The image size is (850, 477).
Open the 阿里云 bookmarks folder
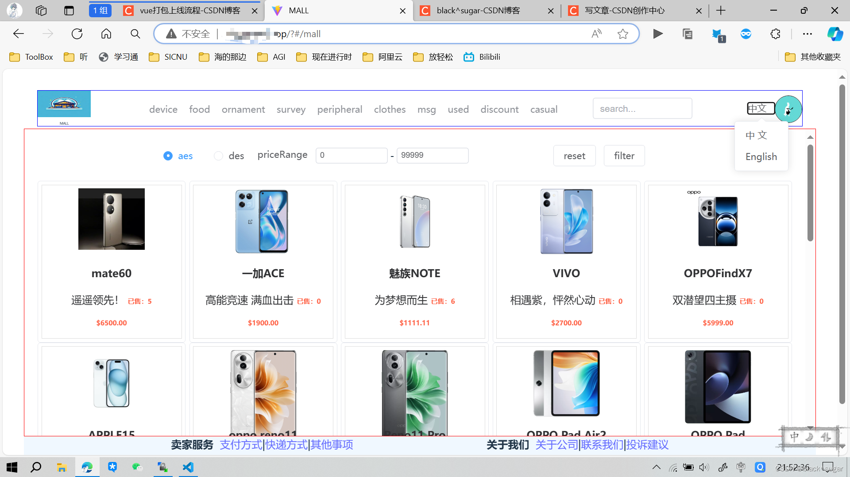tap(382, 57)
